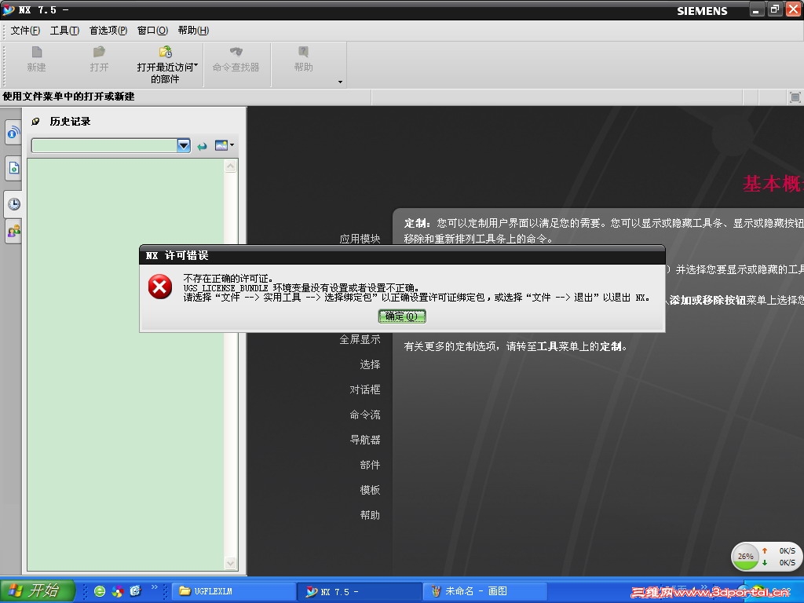Select the Internet Explorer sidebar tab icon
The height and width of the screenshot is (603, 804).
(x=13, y=133)
